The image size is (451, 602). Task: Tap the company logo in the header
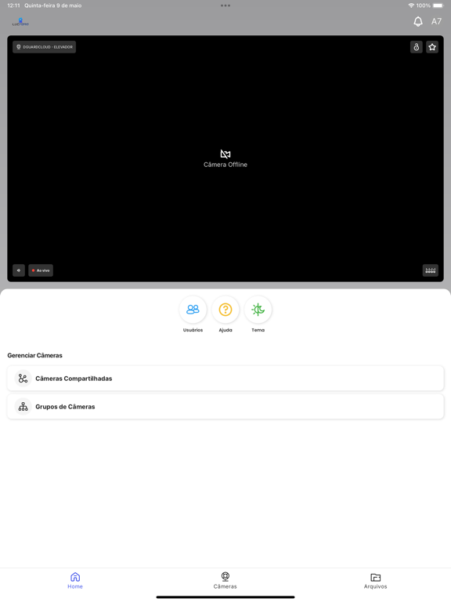tap(20, 22)
